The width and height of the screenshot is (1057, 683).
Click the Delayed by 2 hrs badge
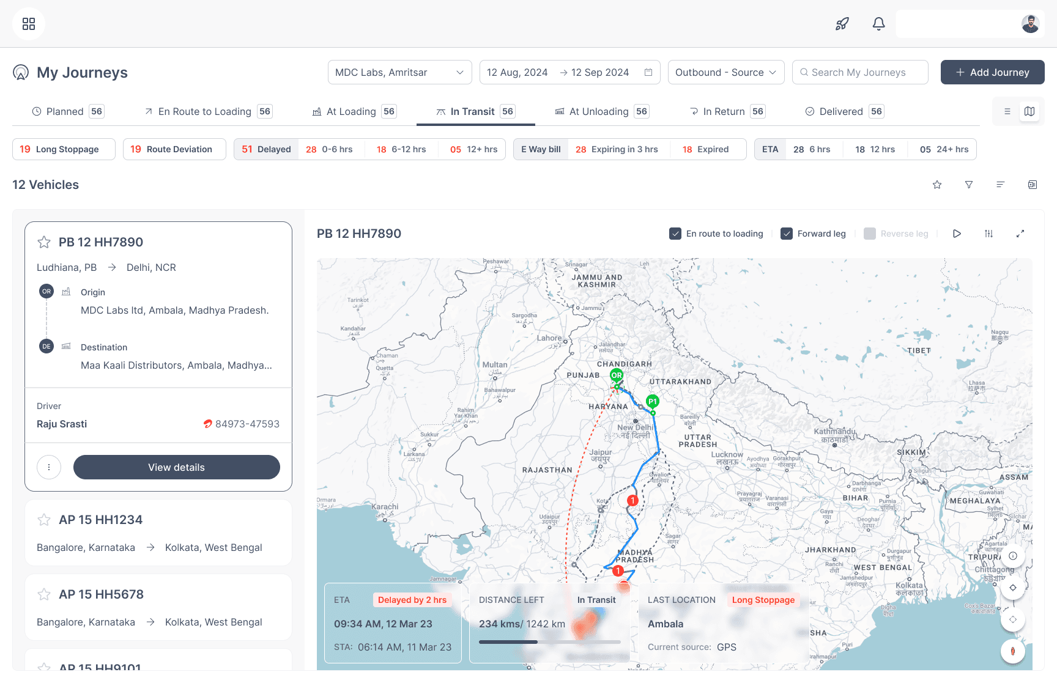pos(412,600)
